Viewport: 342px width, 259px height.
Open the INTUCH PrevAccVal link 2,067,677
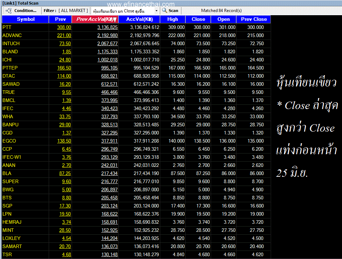108,43
